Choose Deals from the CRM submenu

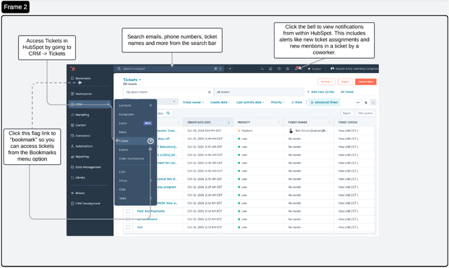click(x=123, y=132)
